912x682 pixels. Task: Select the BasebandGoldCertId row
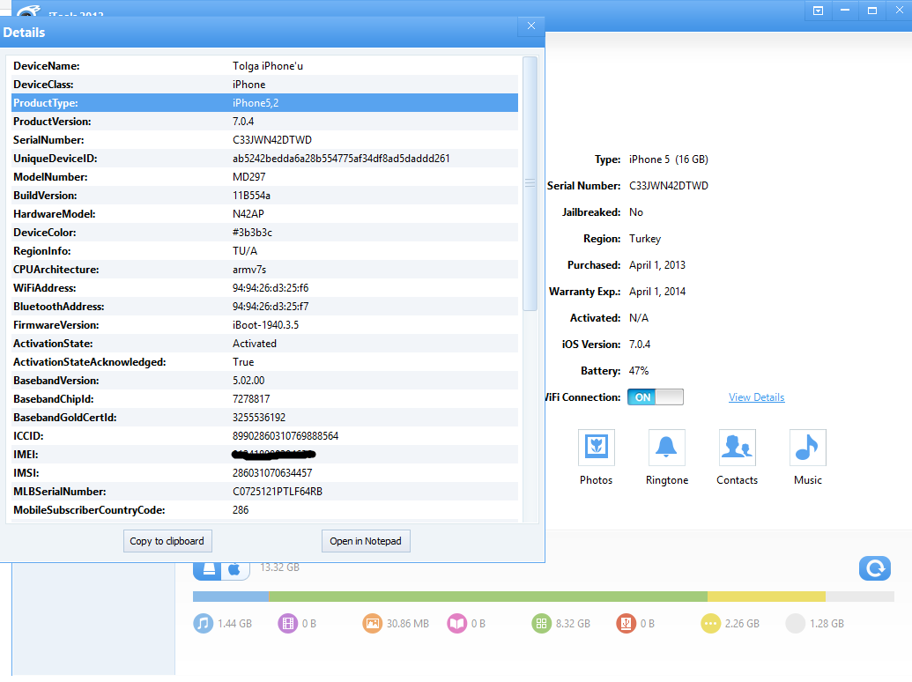[264, 418]
